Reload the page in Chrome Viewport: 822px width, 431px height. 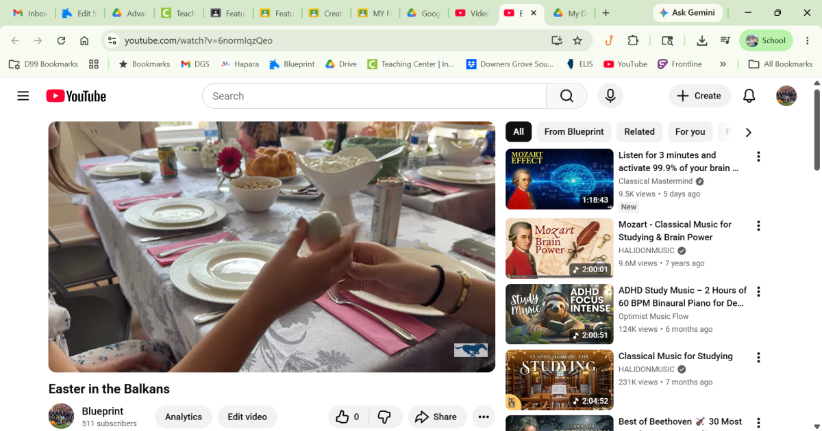[61, 40]
